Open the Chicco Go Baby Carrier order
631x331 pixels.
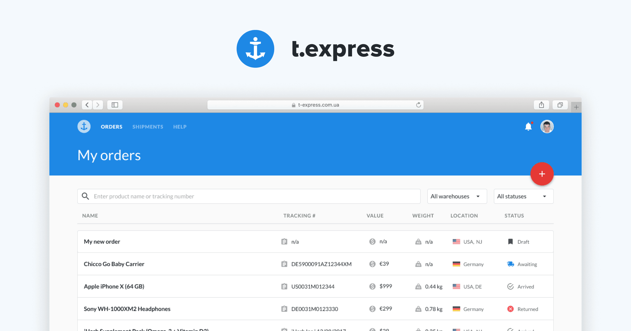pos(114,264)
